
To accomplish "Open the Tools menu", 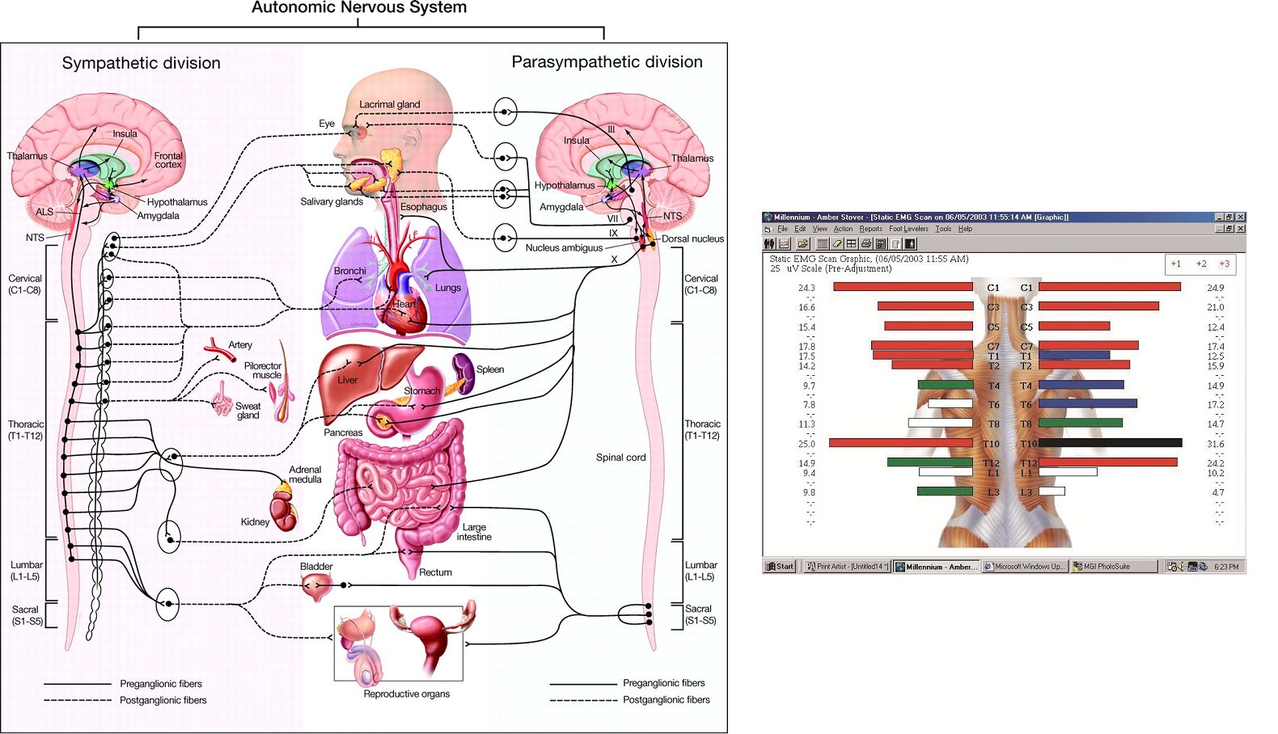I will (x=943, y=229).
